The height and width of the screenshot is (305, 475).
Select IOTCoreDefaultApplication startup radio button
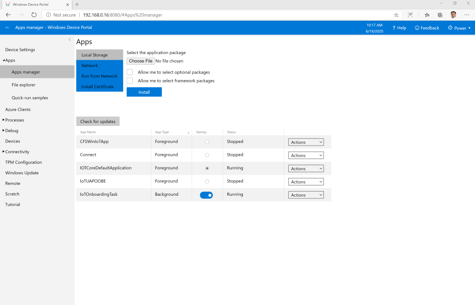click(207, 168)
